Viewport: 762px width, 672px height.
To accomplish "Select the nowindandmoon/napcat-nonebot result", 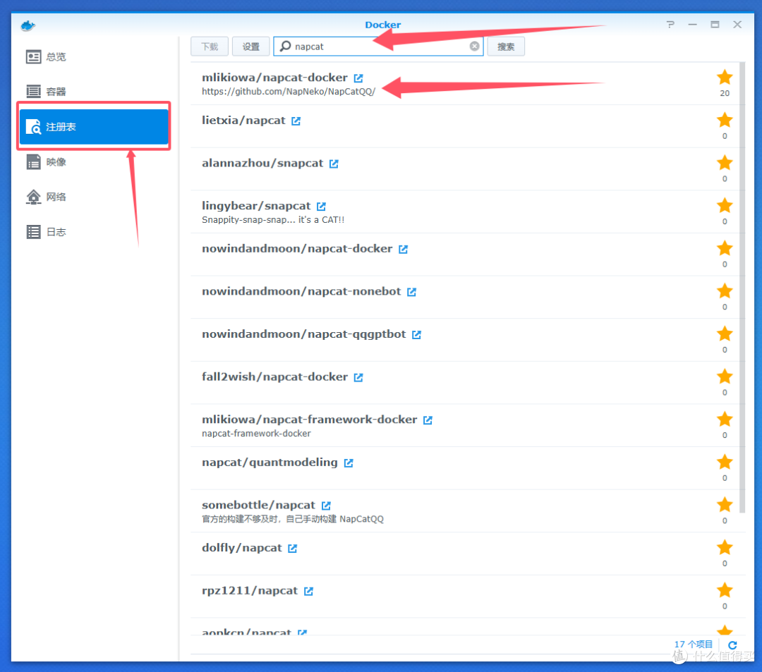I will [x=464, y=297].
